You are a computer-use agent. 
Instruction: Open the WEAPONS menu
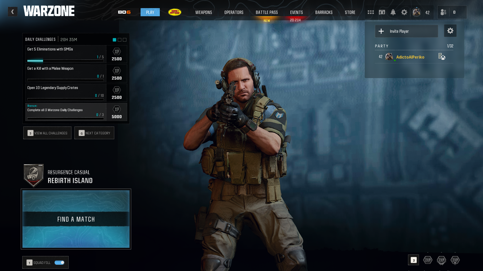[204, 12]
